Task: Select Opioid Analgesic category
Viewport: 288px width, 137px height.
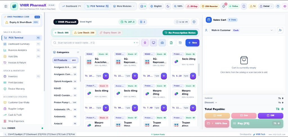Action: tap(65, 81)
